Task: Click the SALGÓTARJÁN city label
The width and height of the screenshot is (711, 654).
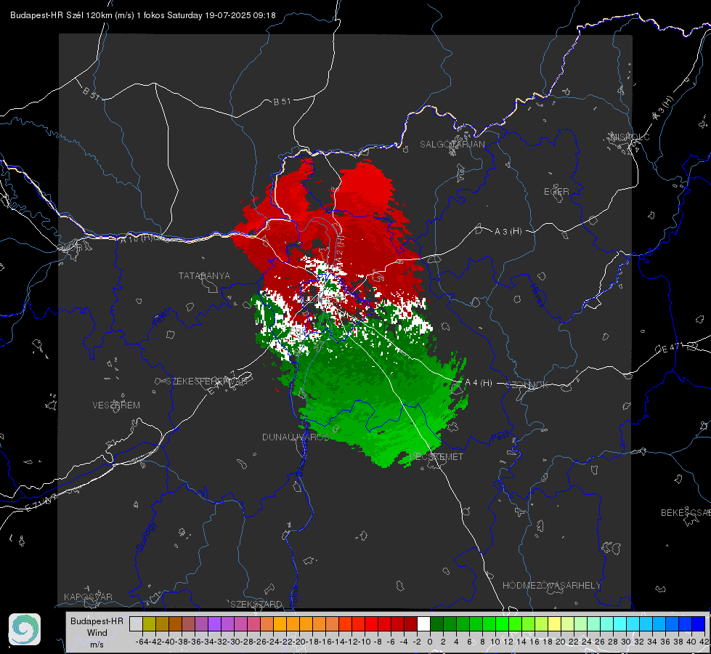Action: (452, 145)
